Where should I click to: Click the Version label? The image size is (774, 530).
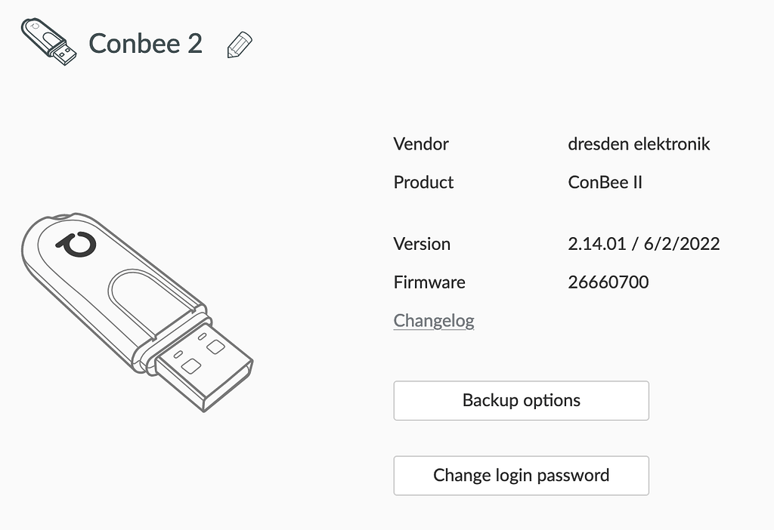click(x=422, y=244)
